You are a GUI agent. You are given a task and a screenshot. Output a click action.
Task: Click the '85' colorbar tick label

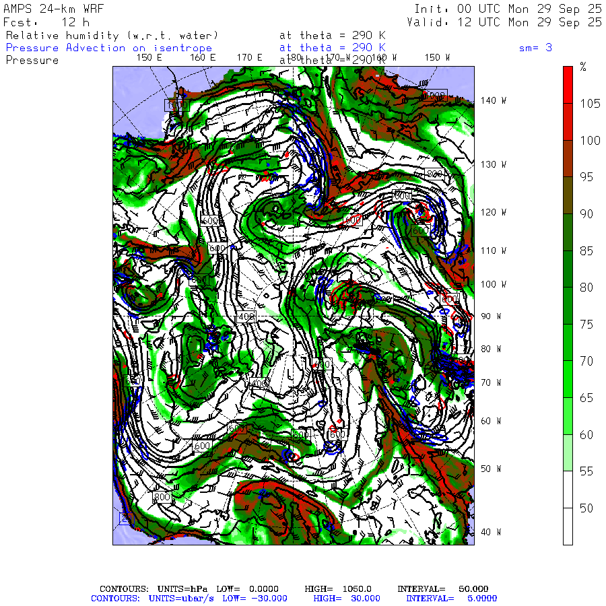pyautogui.click(x=586, y=251)
